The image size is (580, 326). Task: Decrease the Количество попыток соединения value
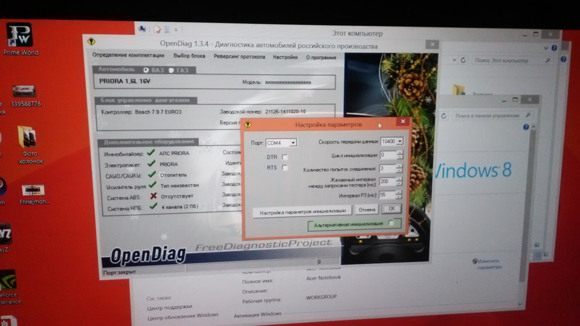click(x=399, y=171)
